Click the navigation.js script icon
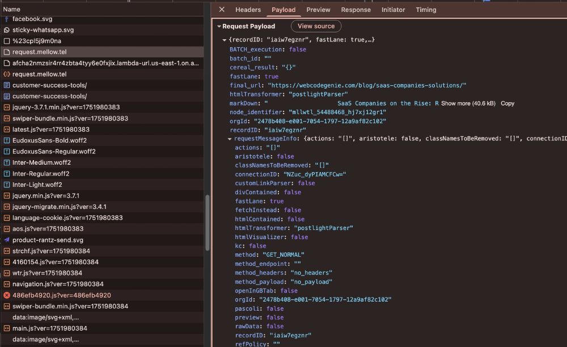 click(x=6, y=284)
